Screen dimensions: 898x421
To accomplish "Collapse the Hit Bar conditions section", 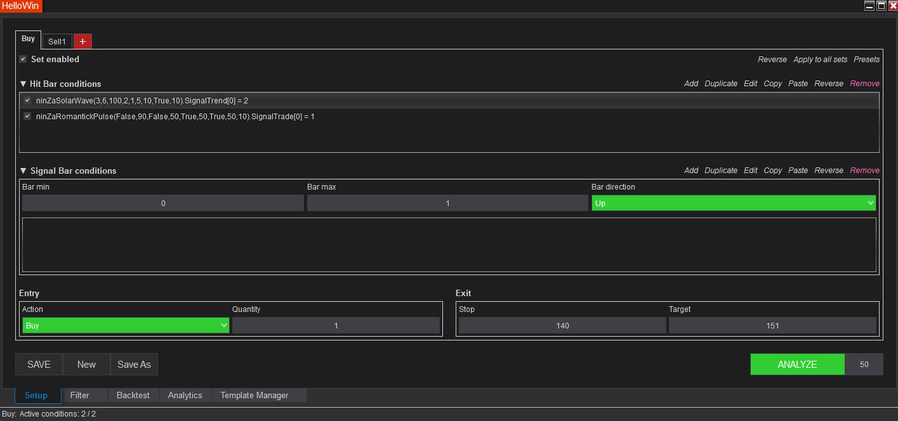I will tap(23, 84).
